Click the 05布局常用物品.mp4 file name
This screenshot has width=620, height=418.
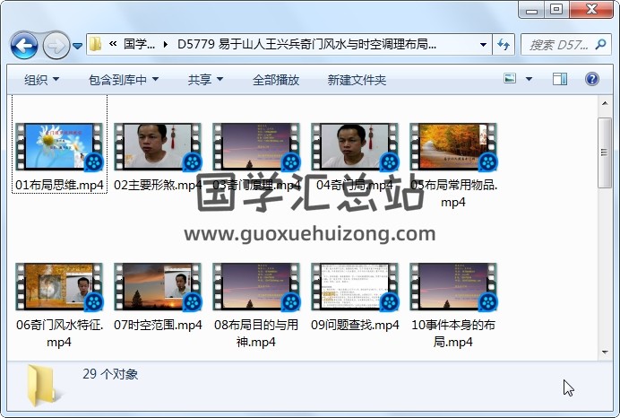[453, 194]
